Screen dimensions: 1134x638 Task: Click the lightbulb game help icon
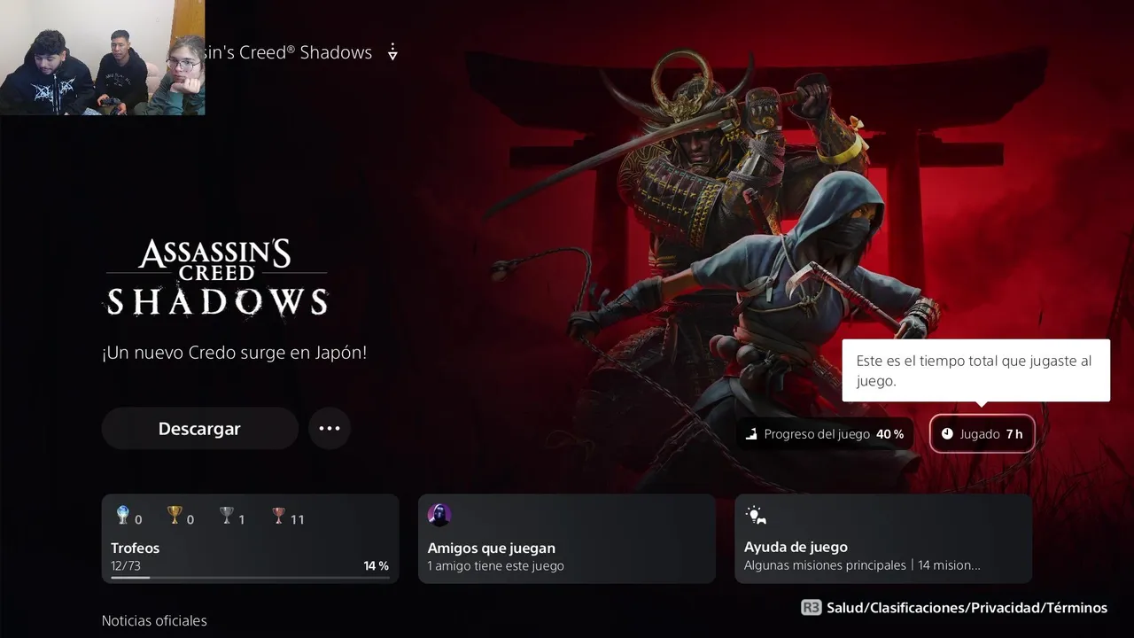coord(755,515)
